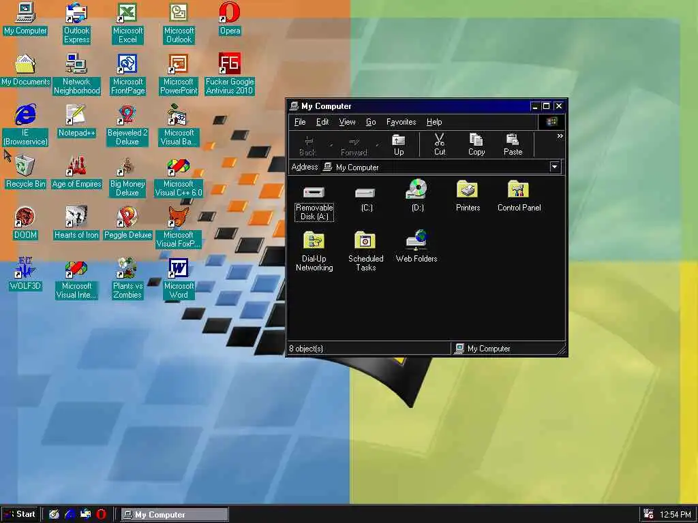Maximize the My Computer window
This screenshot has height=523, width=698.
tap(546, 106)
